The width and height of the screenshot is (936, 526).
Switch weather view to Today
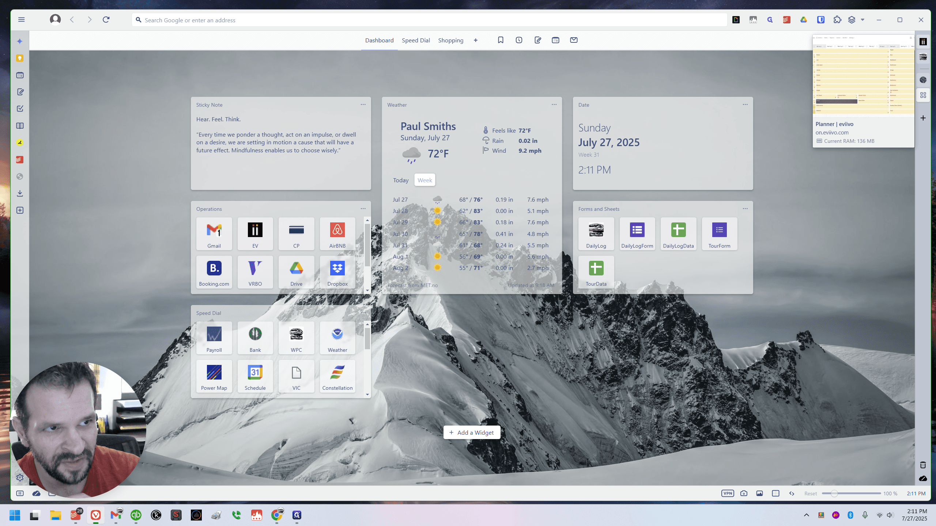401,180
